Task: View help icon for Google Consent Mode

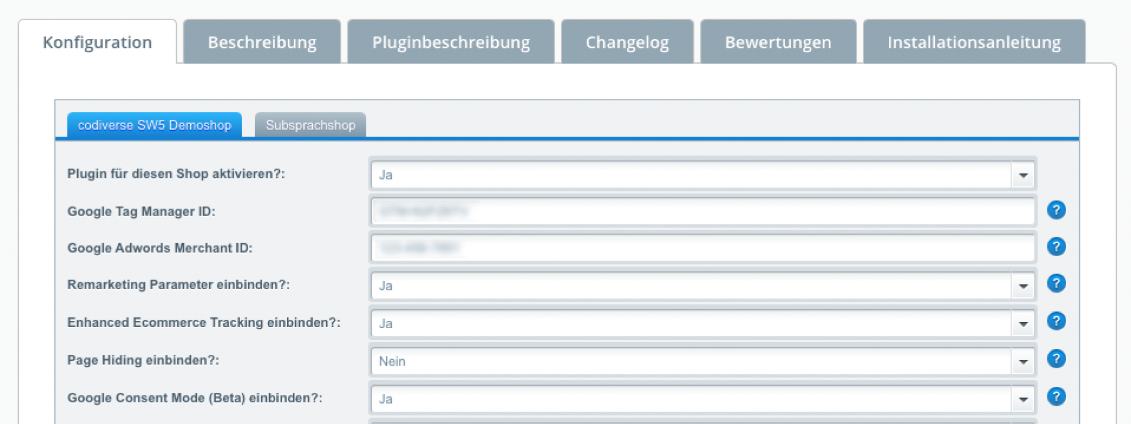Action: [x=1056, y=396]
